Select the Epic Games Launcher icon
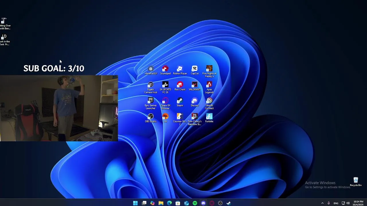This screenshot has width=367, height=206. tap(151, 104)
